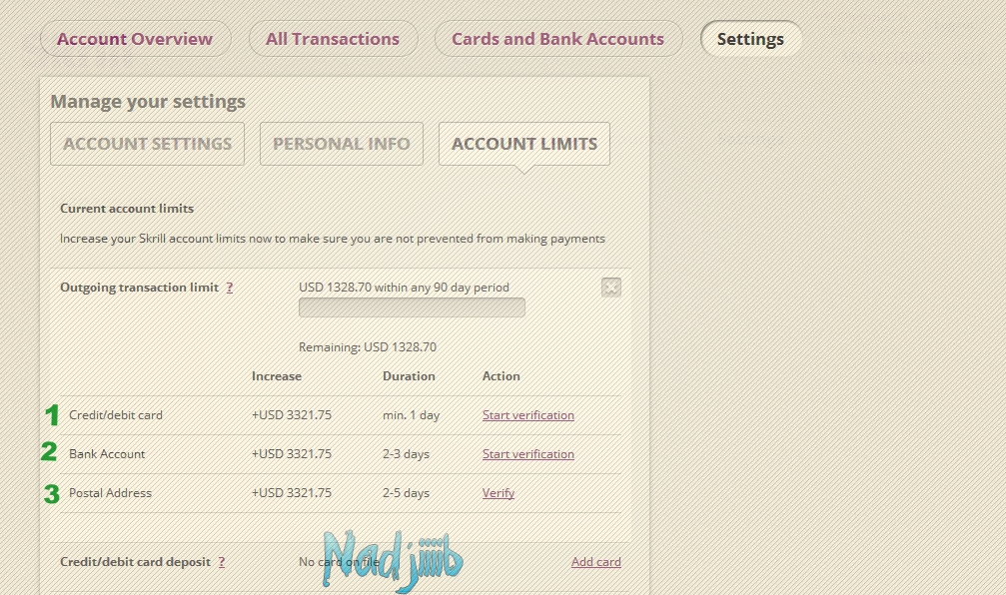Click the green number 1 marker

(51, 414)
